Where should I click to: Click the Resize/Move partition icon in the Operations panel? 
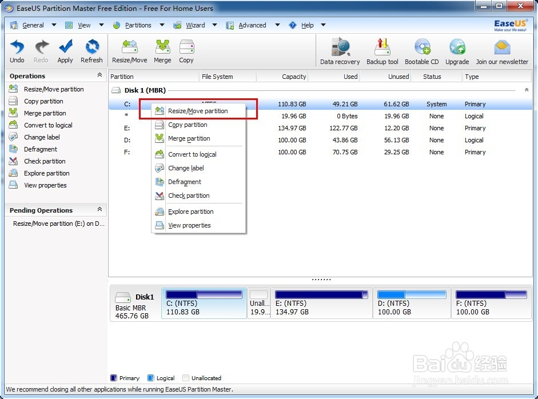tap(13, 89)
